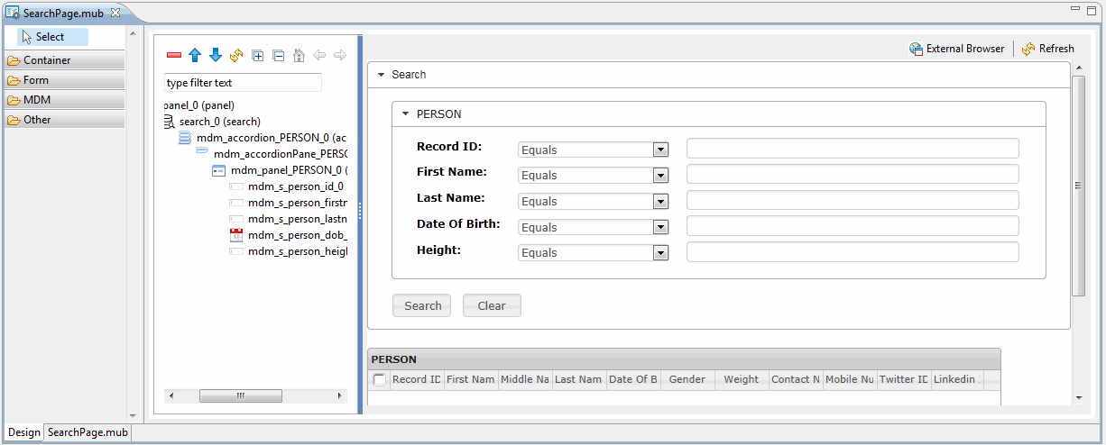Click the Clear button
This screenshot has width=1106, height=445.
click(x=492, y=305)
